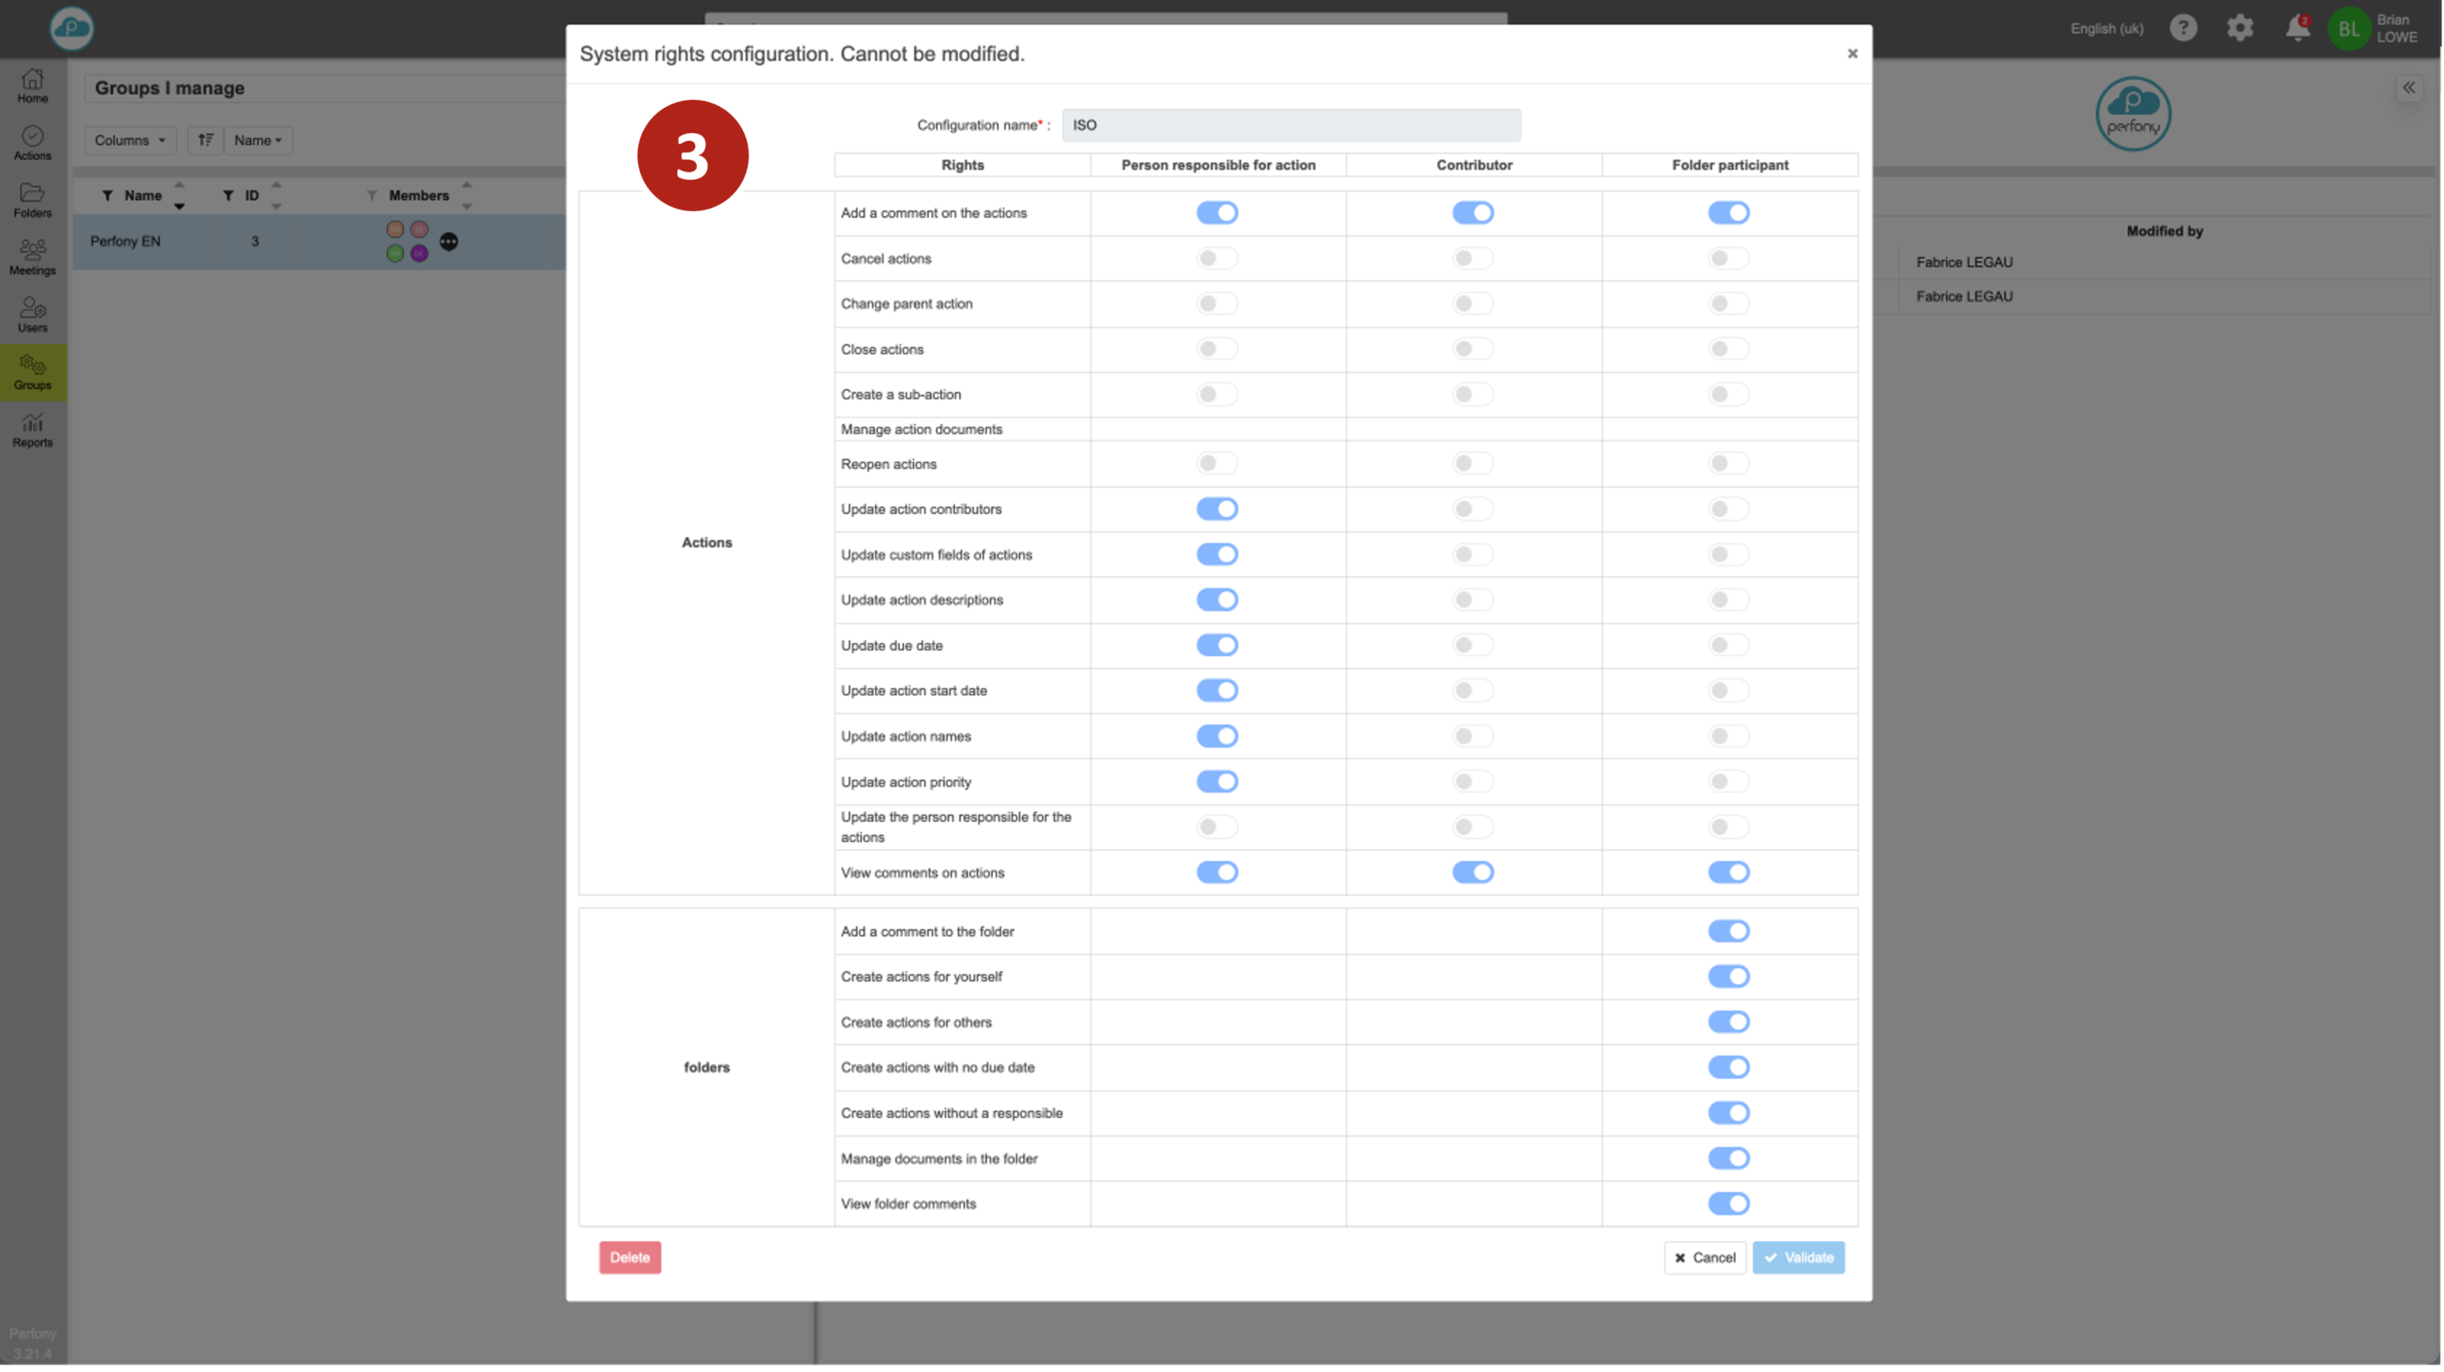Go to Actions in the sidebar

pyautogui.click(x=32, y=143)
